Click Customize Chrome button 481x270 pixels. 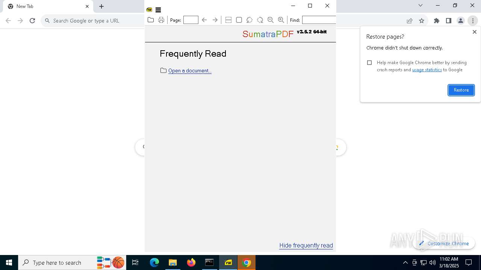point(444,243)
